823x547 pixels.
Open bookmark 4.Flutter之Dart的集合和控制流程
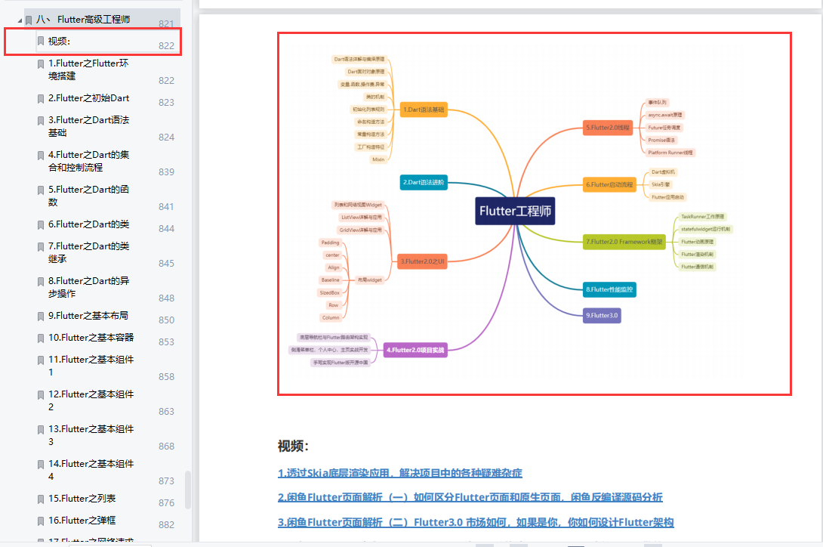point(88,161)
